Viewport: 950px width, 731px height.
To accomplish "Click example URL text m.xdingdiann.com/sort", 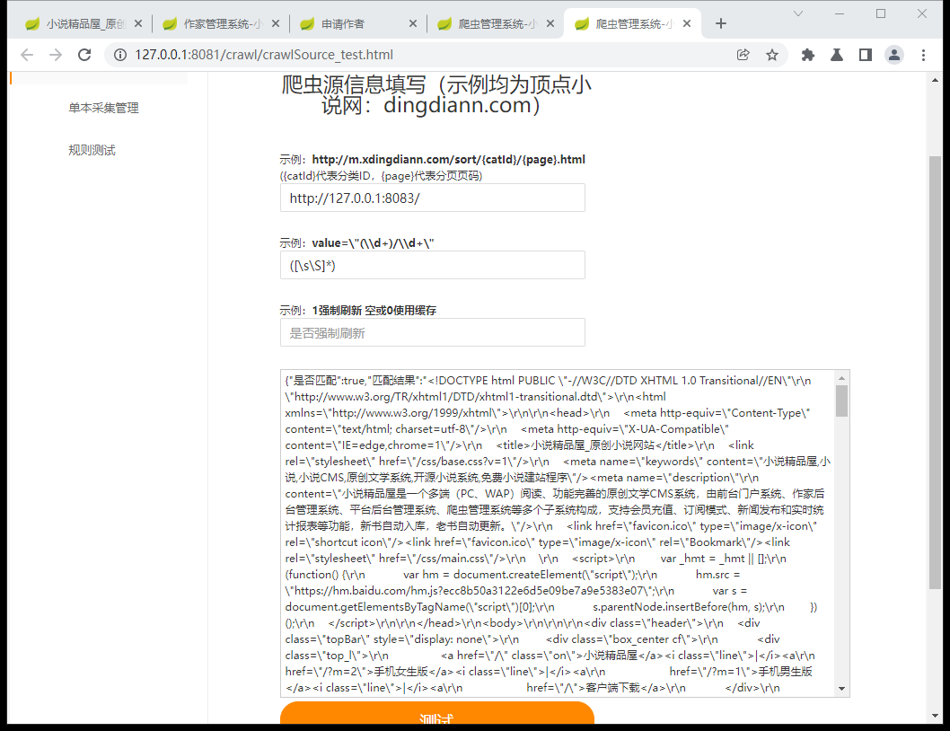I will tap(448, 160).
